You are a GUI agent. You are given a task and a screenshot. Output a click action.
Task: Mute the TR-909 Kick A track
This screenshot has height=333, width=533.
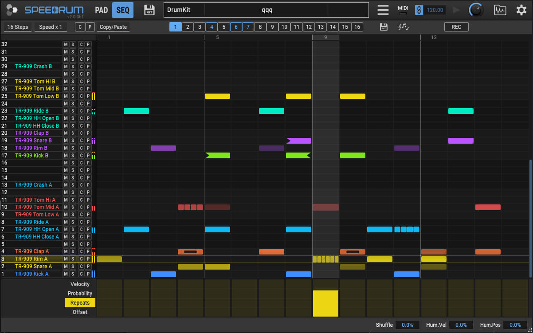point(66,274)
